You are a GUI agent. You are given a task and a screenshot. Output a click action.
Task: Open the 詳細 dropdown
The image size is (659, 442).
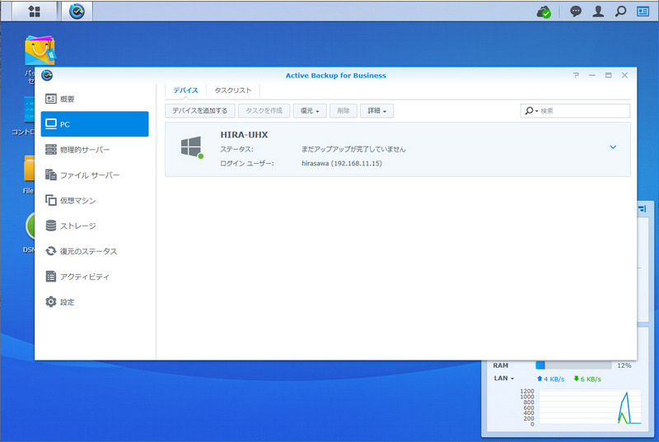coord(376,111)
